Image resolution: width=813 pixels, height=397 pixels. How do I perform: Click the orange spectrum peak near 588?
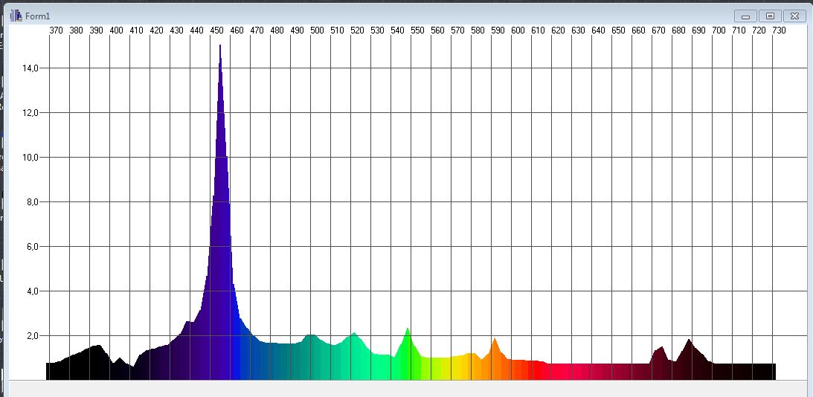(495, 361)
